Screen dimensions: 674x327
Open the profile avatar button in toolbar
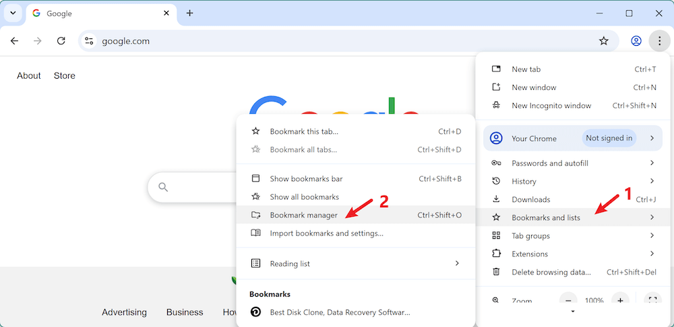636,41
